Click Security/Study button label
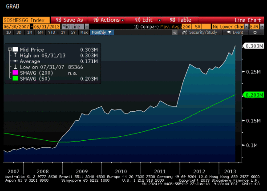This screenshot has width=267, height=191. [x=203, y=33]
